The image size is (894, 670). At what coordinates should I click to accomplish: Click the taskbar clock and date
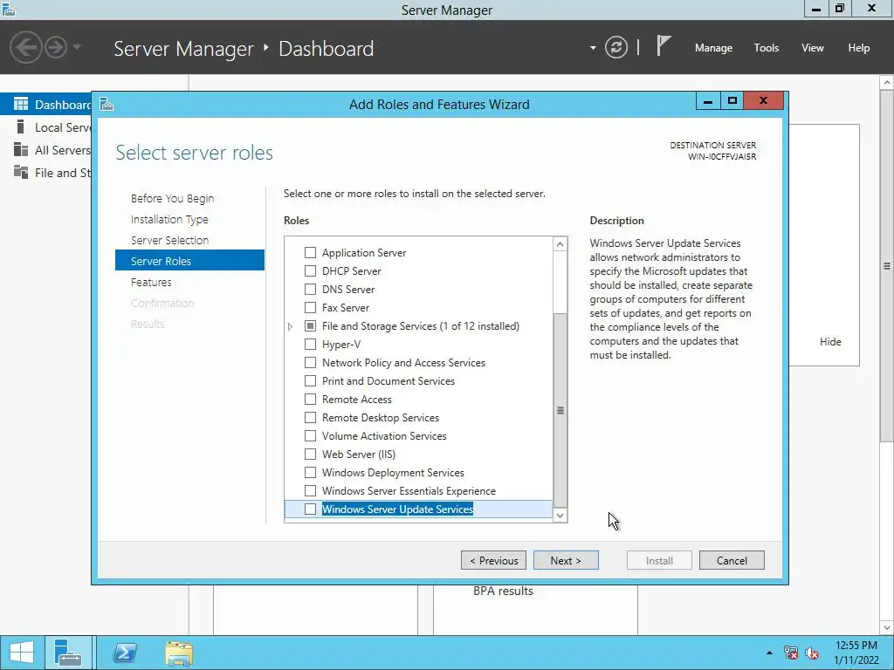pos(856,653)
